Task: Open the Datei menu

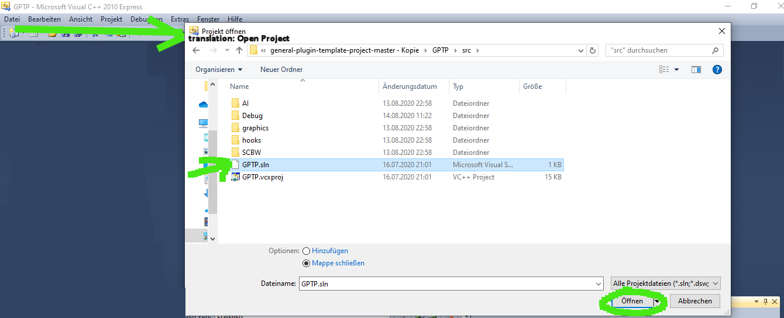Action: pyautogui.click(x=12, y=19)
